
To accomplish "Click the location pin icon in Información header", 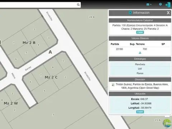I will [x=130, y=13].
